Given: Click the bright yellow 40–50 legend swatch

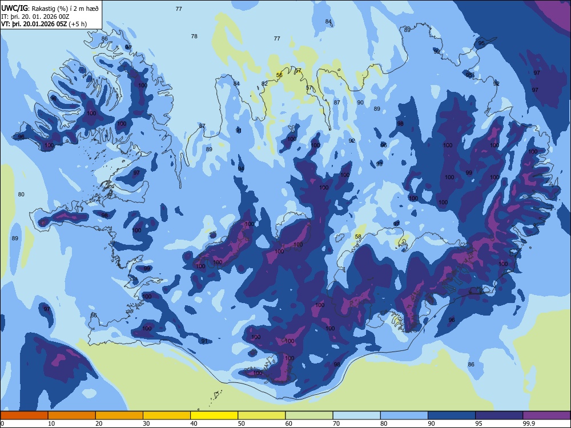Looking at the screenshot, I should (x=214, y=415).
